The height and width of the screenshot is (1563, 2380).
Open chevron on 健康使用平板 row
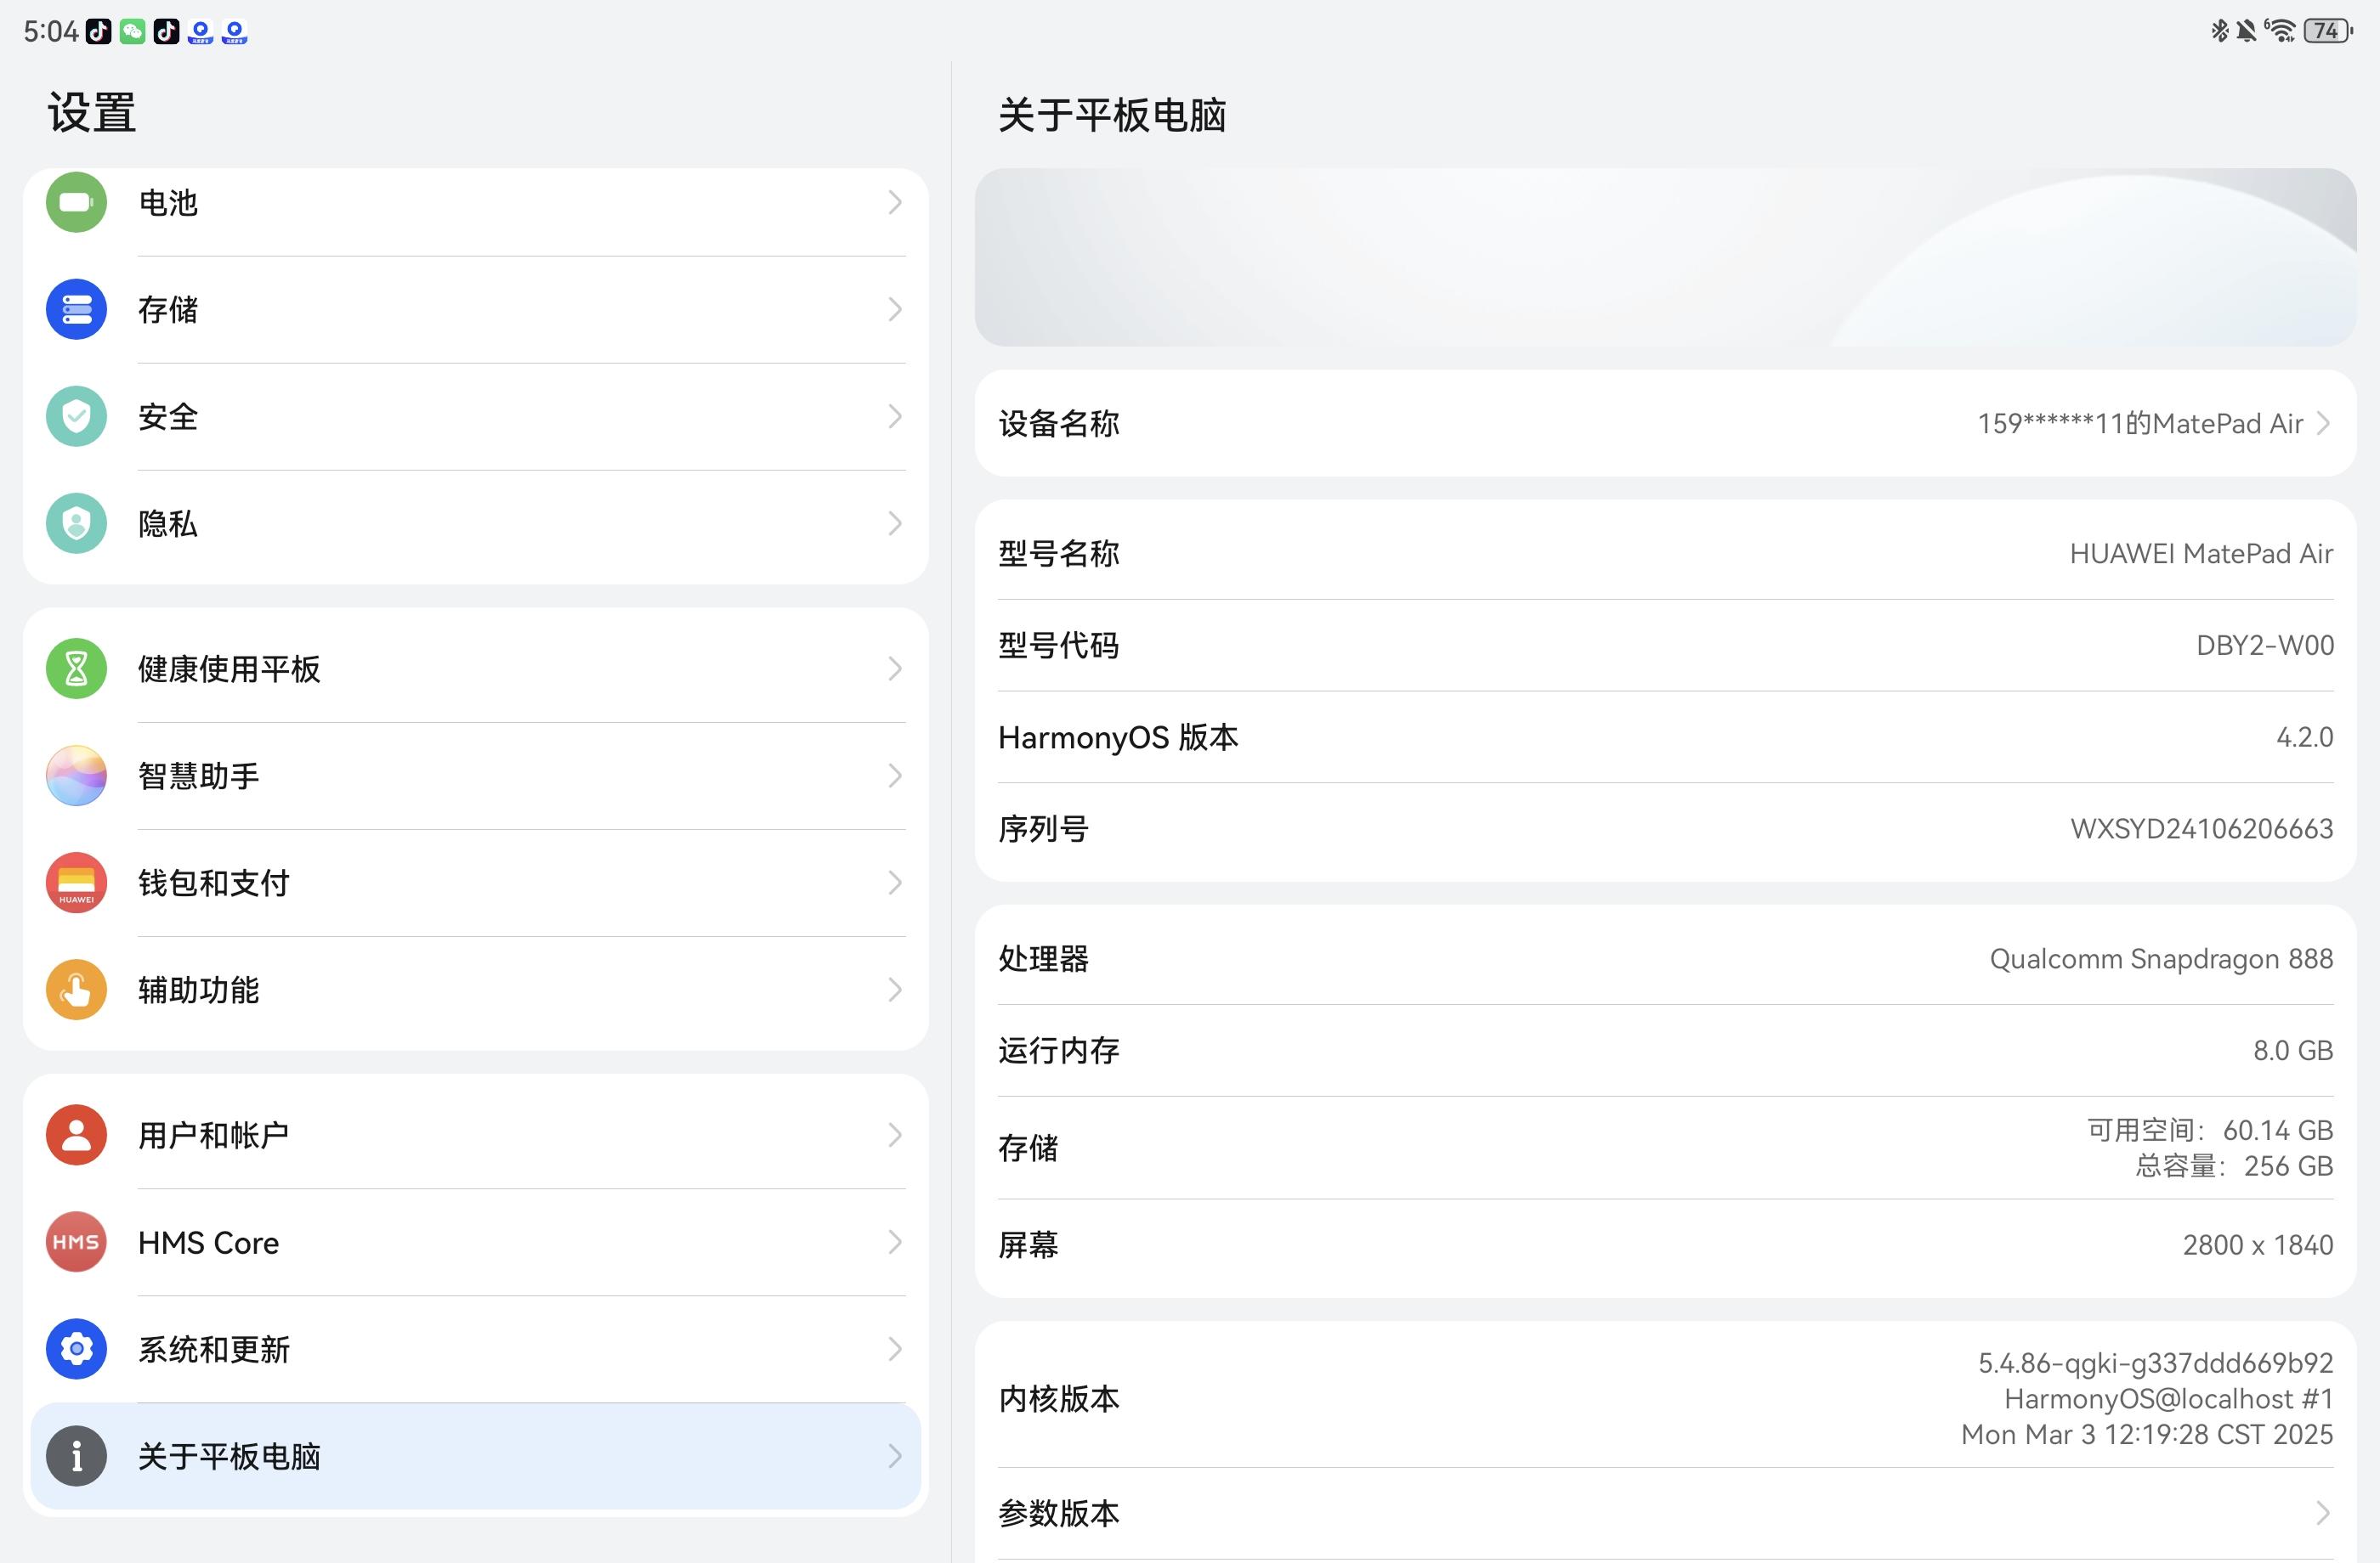click(x=895, y=669)
